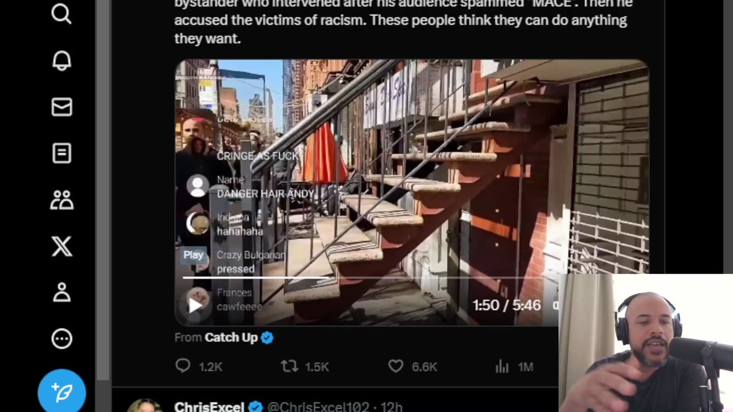Open the Search icon in sidebar
This screenshot has height=412, width=733.
61,14
